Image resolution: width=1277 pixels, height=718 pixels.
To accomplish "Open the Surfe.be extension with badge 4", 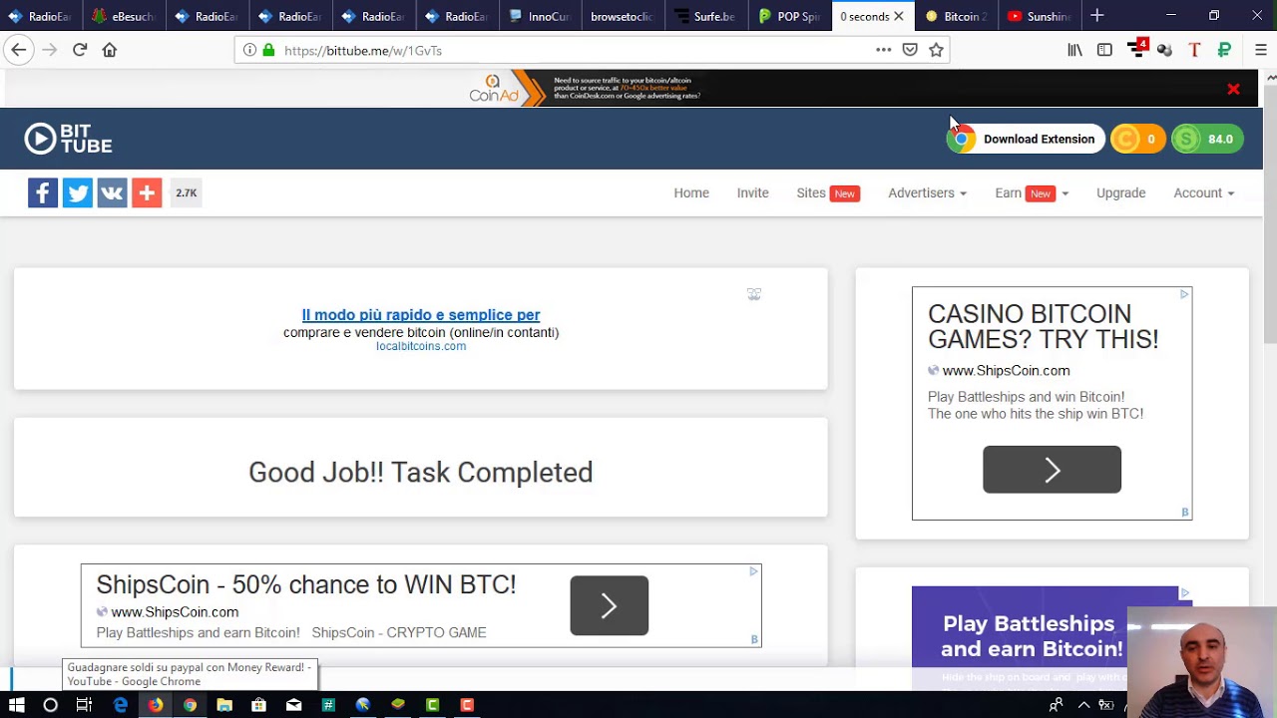I will pos(1137,49).
